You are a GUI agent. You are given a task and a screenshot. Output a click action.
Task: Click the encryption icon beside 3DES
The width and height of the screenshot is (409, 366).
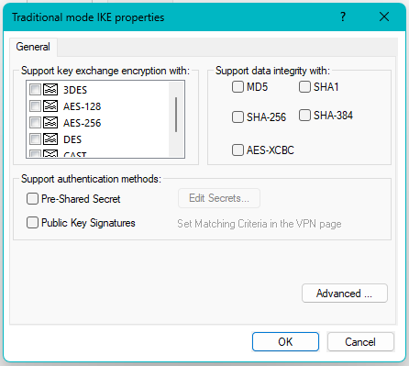50,90
